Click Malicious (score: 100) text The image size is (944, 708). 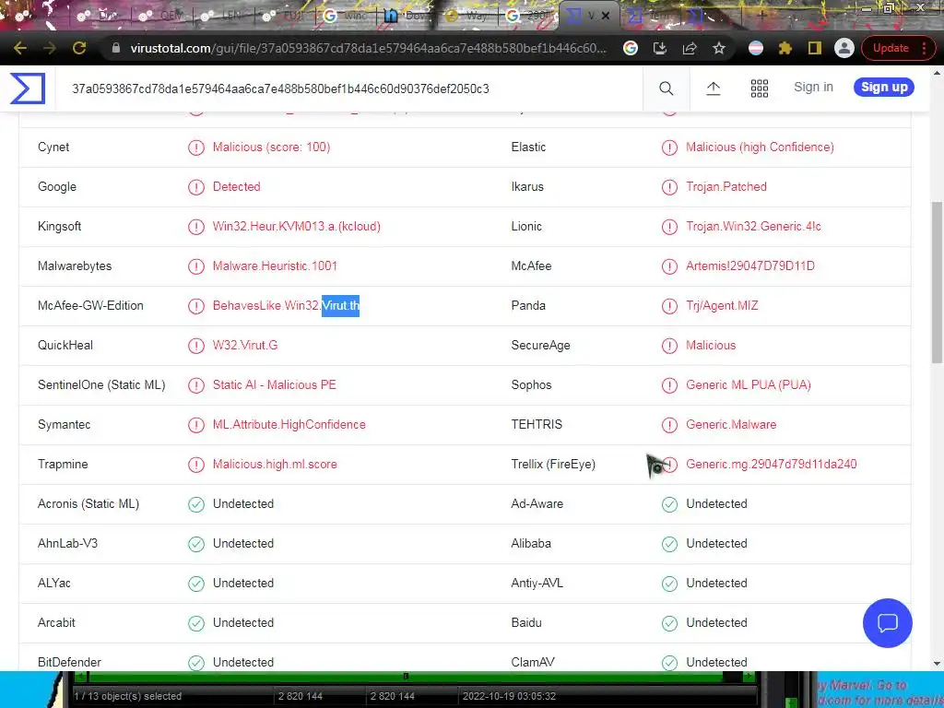tap(272, 147)
